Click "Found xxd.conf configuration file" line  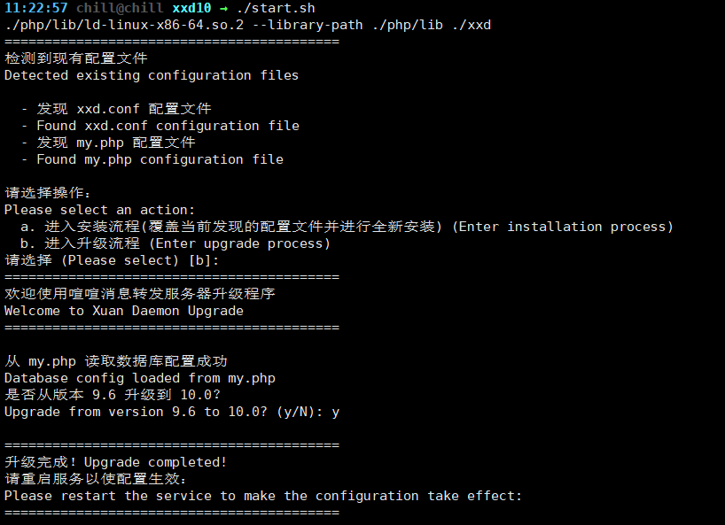(x=168, y=126)
